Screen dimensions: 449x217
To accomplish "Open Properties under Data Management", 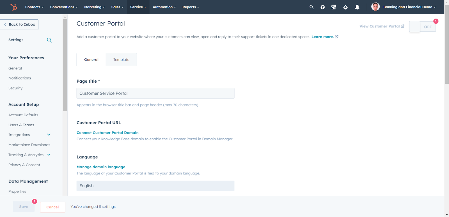I will pyautogui.click(x=17, y=192).
